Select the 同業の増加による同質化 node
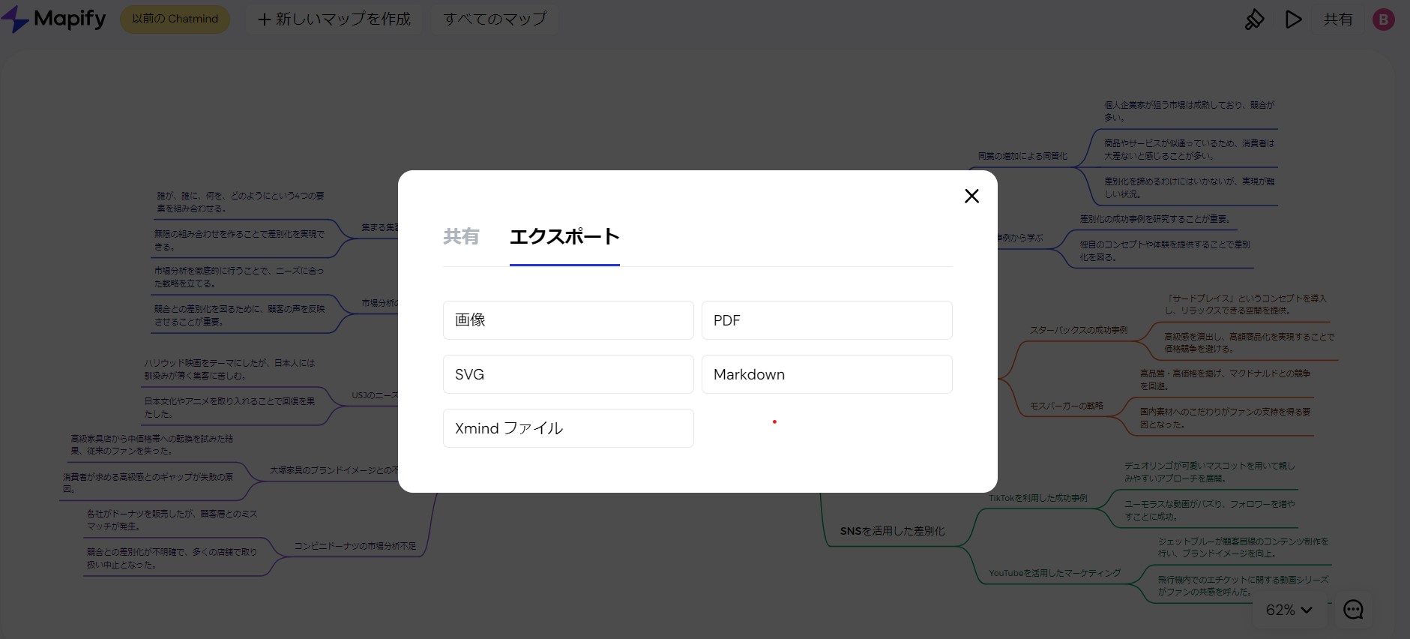1410x639 pixels. (1022, 156)
